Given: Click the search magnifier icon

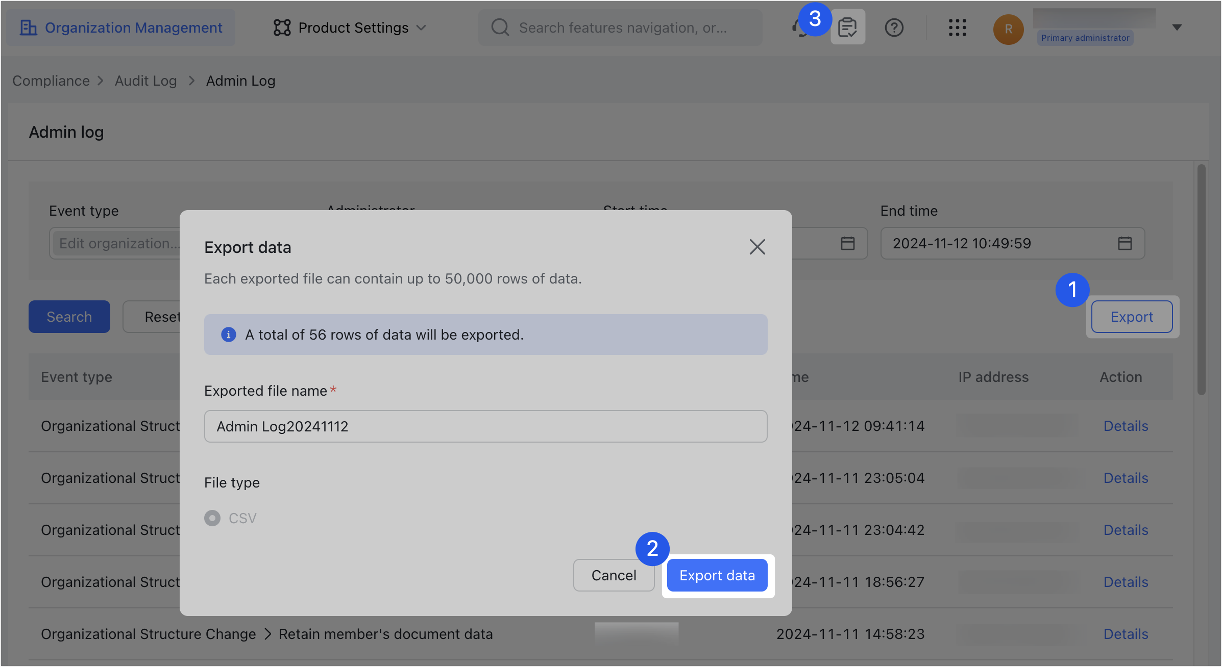Looking at the screenshot, I should pos(500,28).
